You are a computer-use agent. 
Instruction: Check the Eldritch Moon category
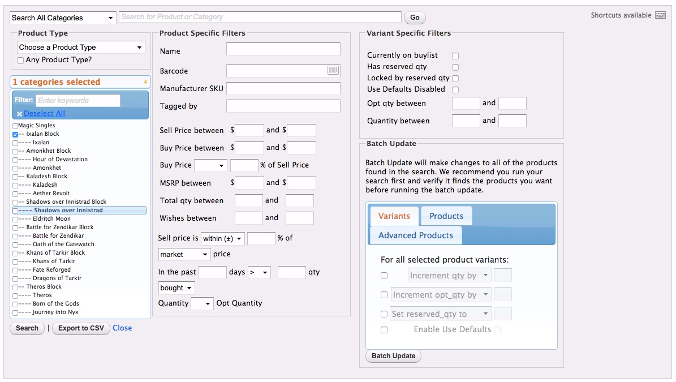coord(15,220)
